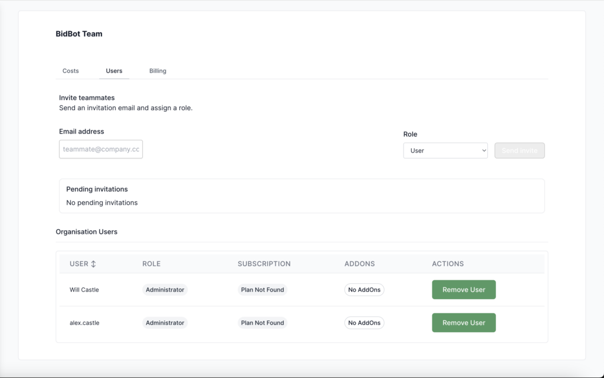The width and height of the screenshot is (604, 378).
Task: Click the Will Castle user name
Action: click(x=84, y=290)
